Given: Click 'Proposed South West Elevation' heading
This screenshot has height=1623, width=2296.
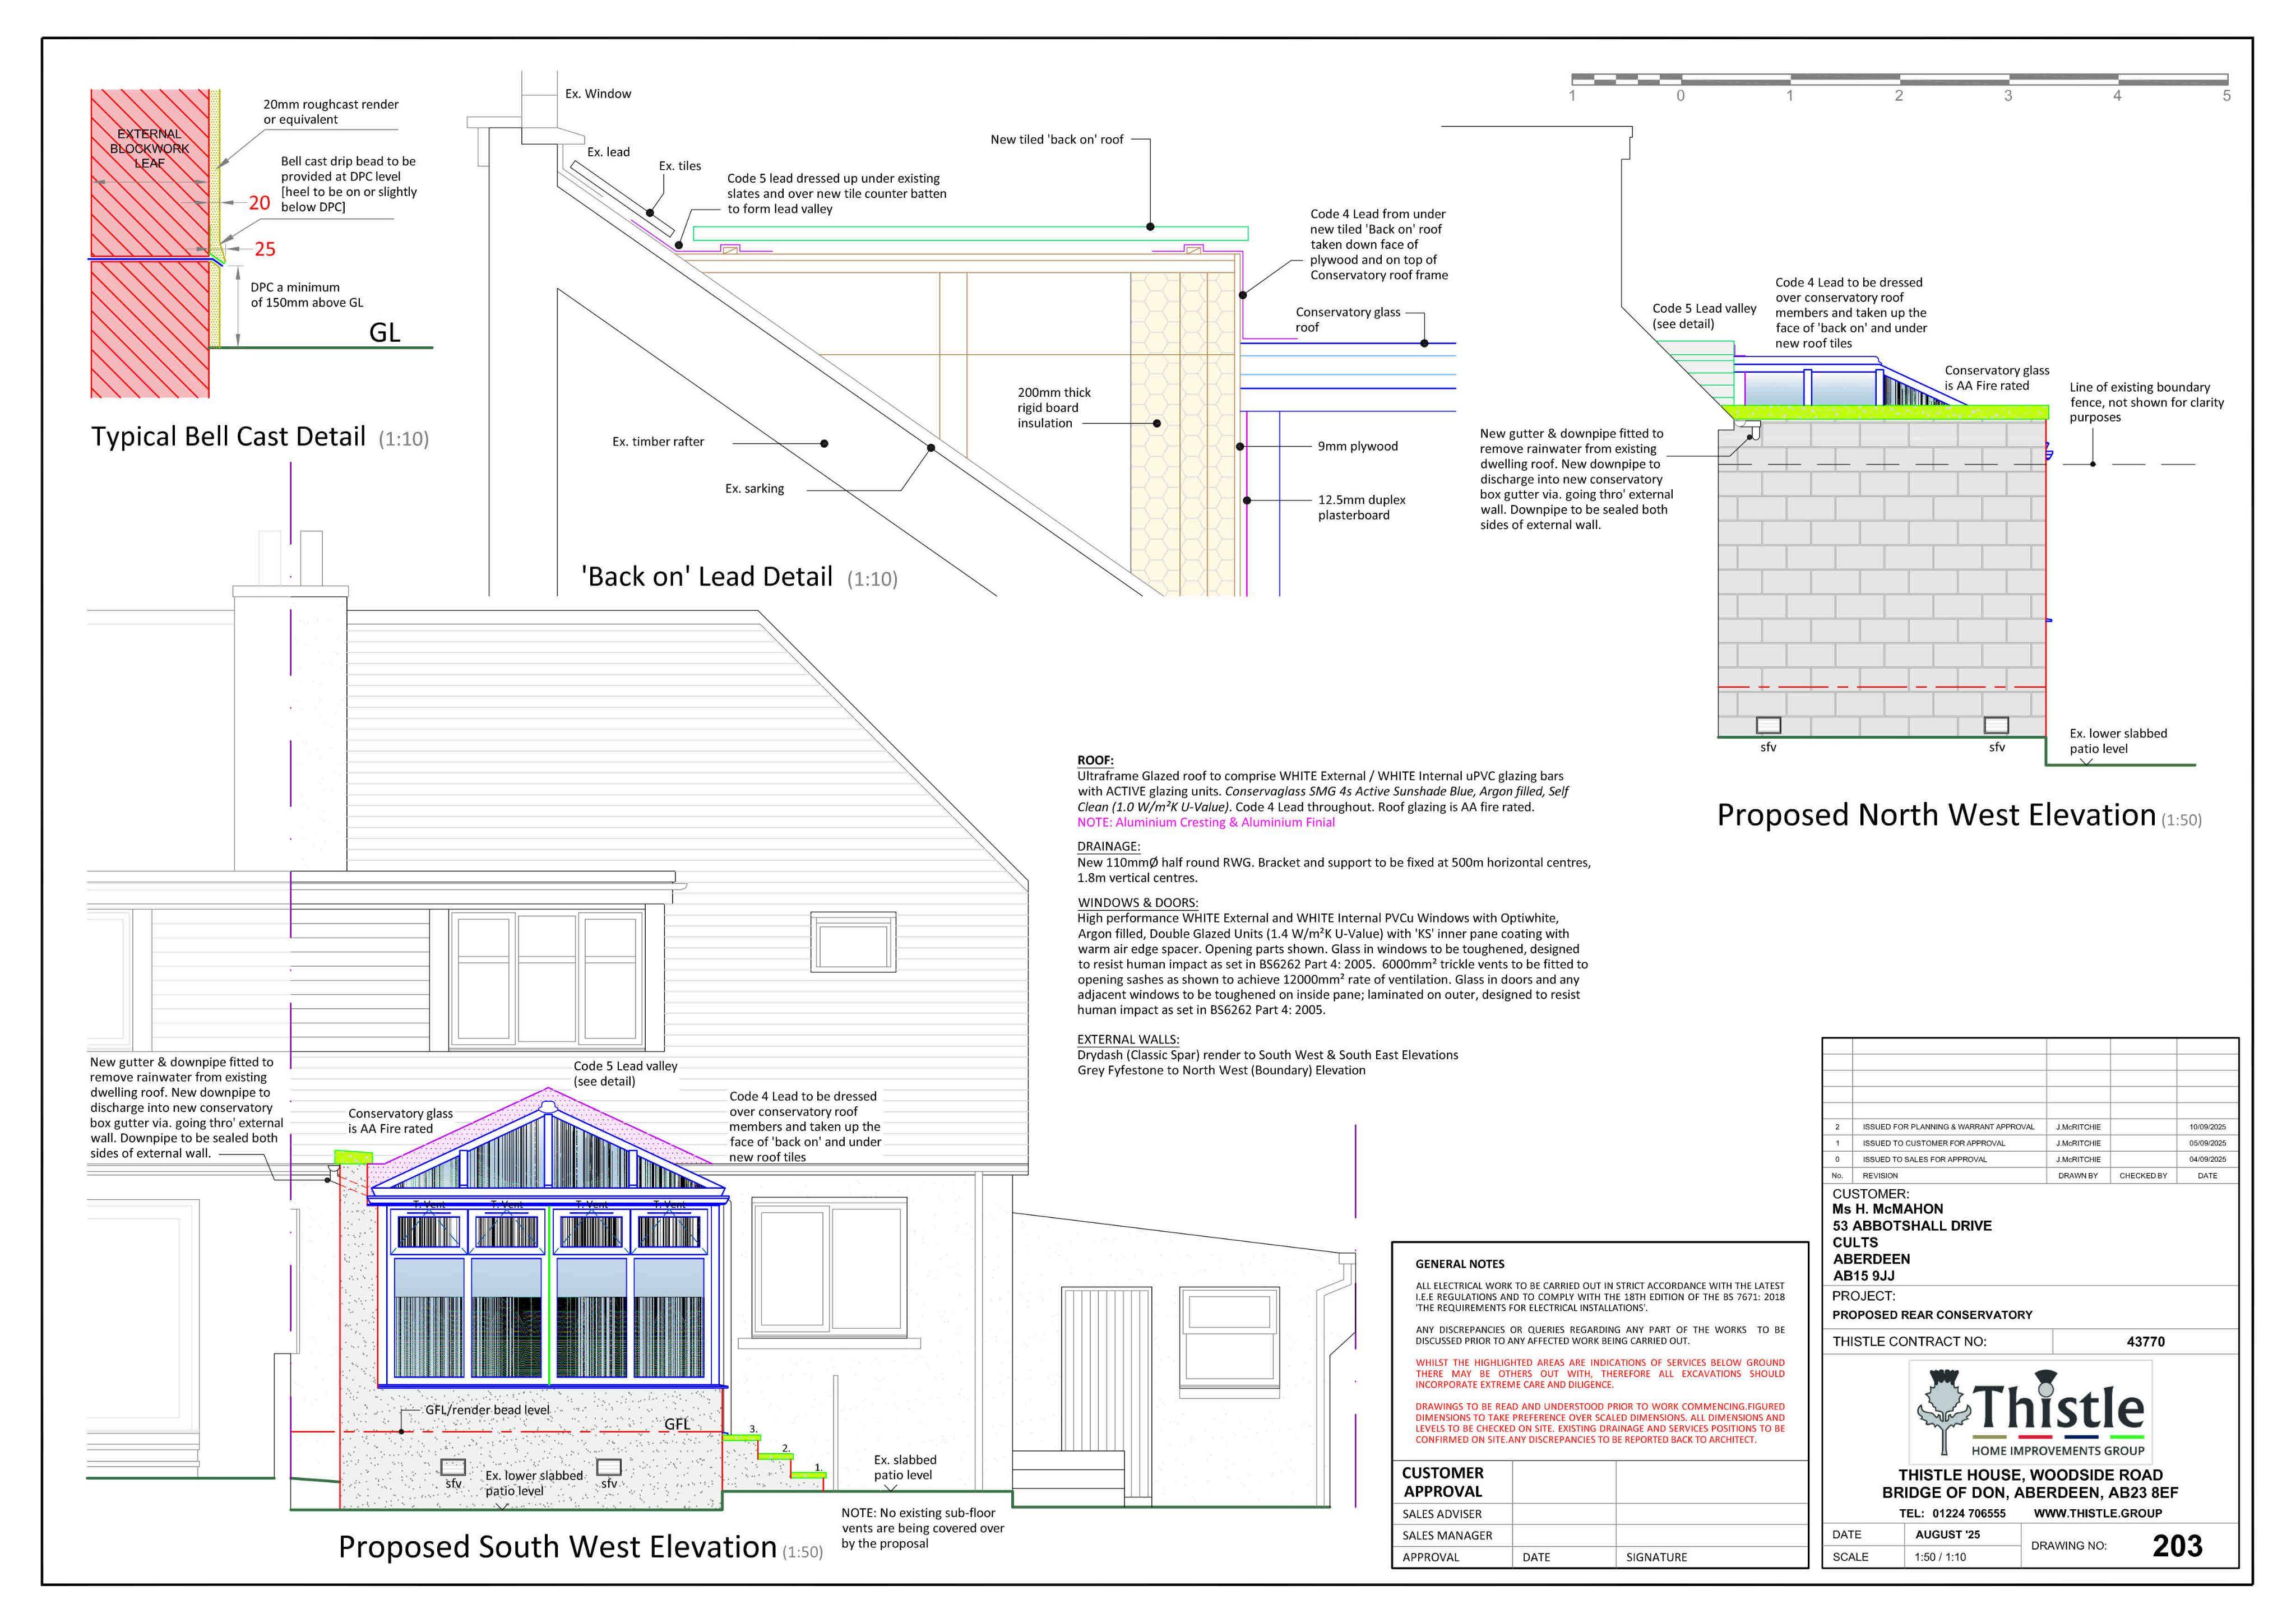Looking at the screenshot, I should coord(557,1547).
